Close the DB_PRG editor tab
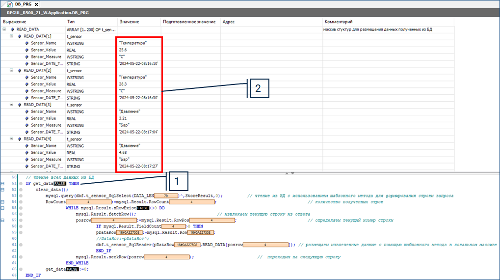The height and width of the screenshot is (280, 500). [36, 4]
